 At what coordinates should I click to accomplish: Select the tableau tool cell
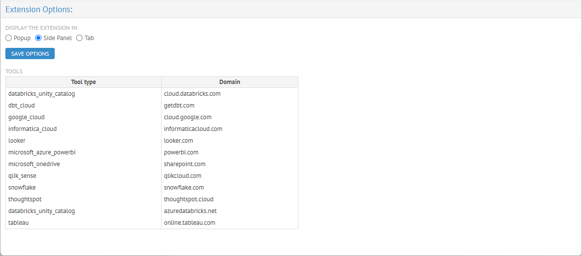click(19, 223)
